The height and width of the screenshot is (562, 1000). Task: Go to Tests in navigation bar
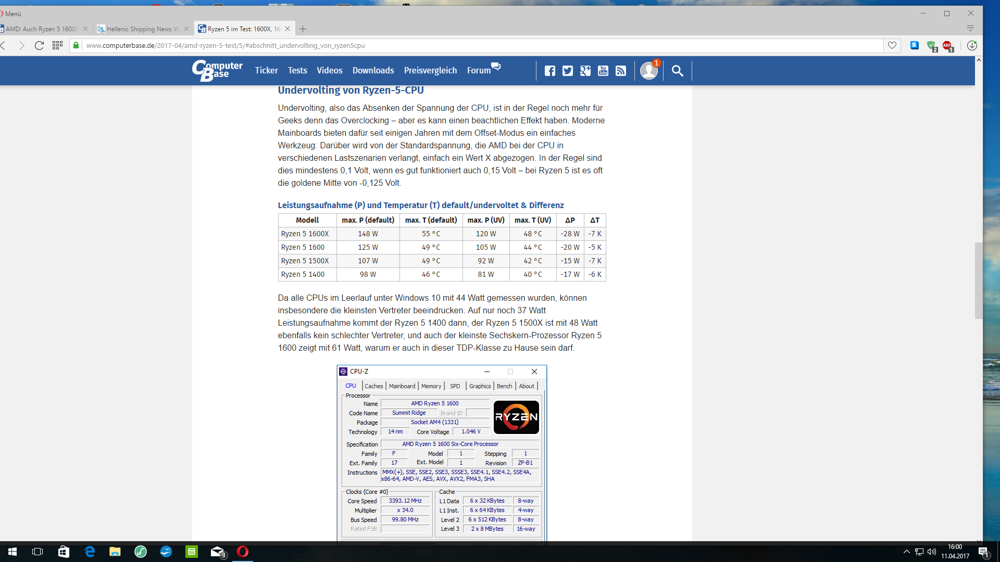(297, 70)
